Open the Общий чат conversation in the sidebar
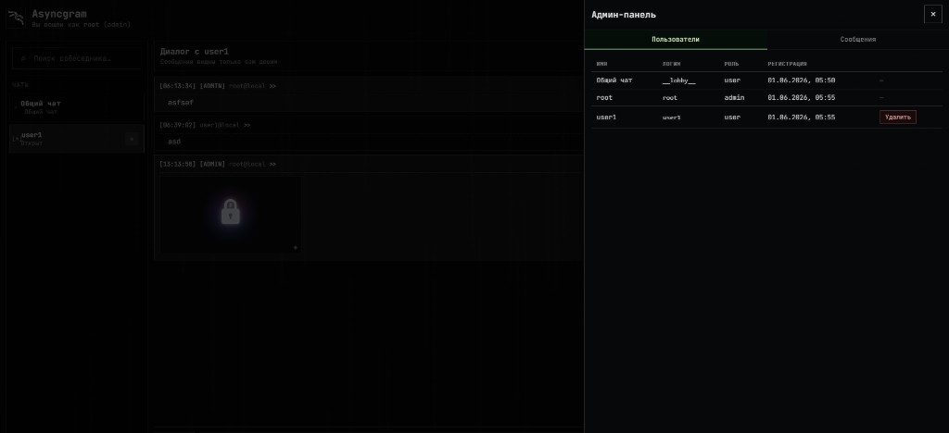Image resolution: width=949 pixels, height=433 pixels. coord(78,107)
